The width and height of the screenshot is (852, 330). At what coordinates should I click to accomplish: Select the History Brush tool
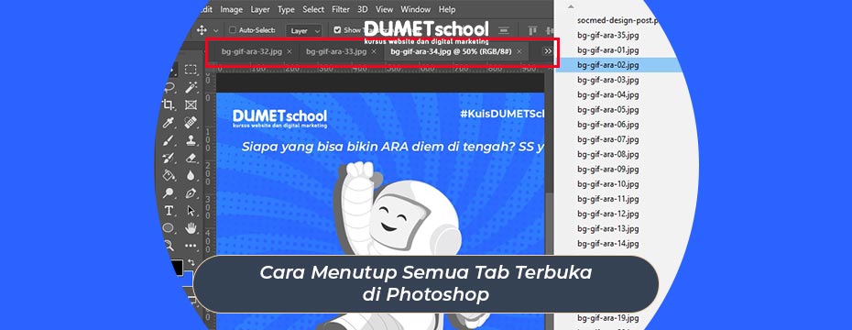pos(169,158)
